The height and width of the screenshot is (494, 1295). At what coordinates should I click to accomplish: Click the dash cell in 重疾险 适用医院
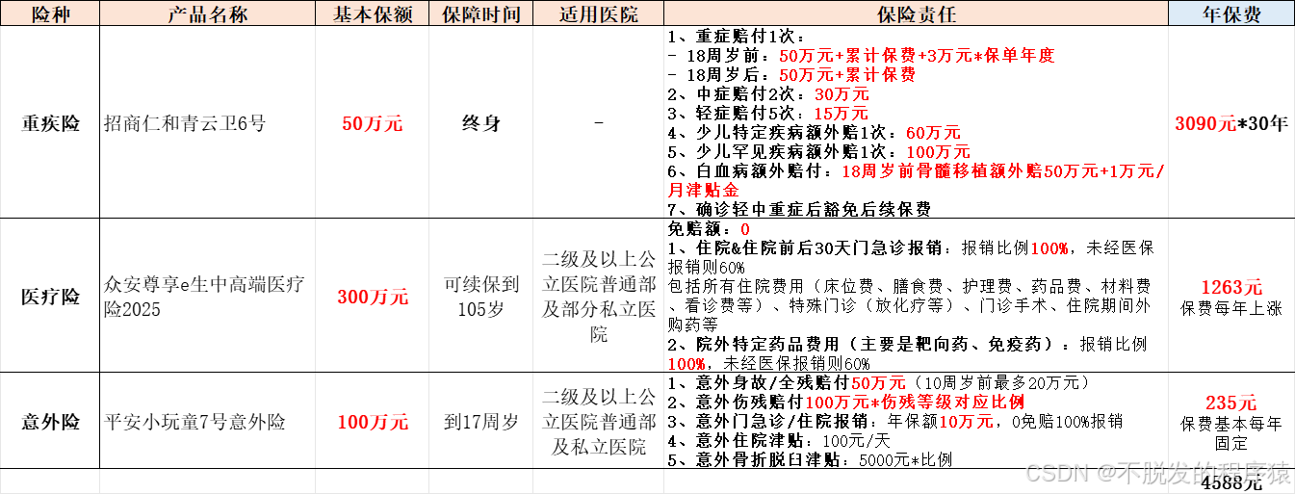click(599, 123)
